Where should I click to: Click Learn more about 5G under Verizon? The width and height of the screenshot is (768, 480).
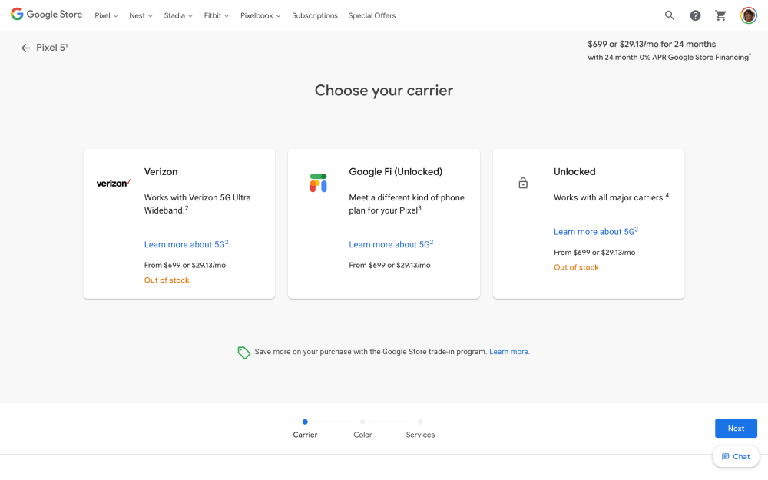(x=186, y=244)
